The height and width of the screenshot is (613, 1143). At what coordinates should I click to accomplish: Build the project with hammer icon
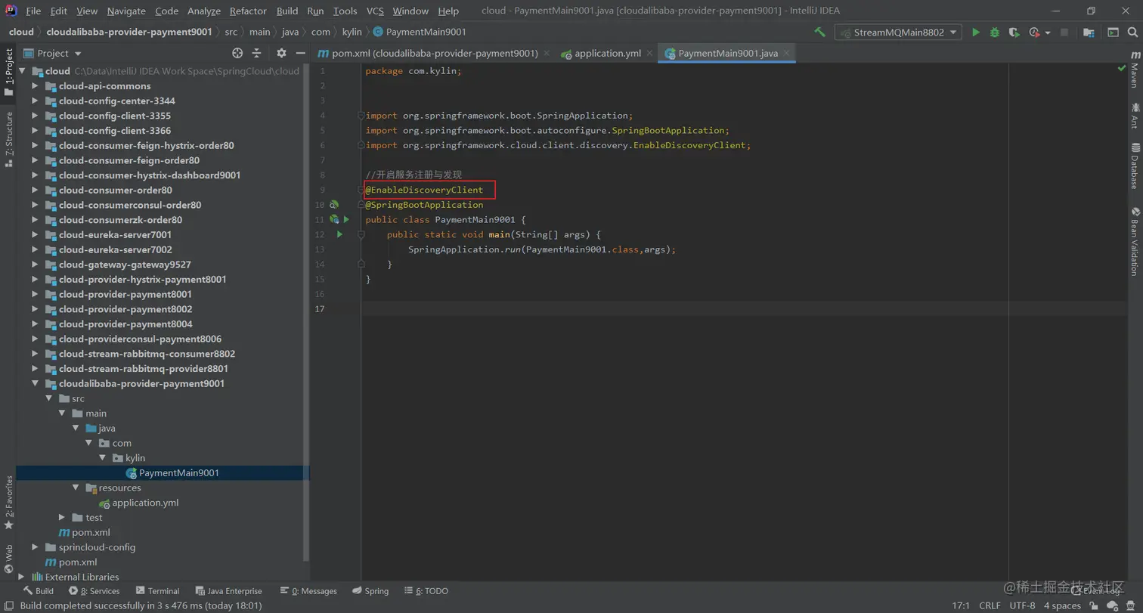[x=819, y=33]
